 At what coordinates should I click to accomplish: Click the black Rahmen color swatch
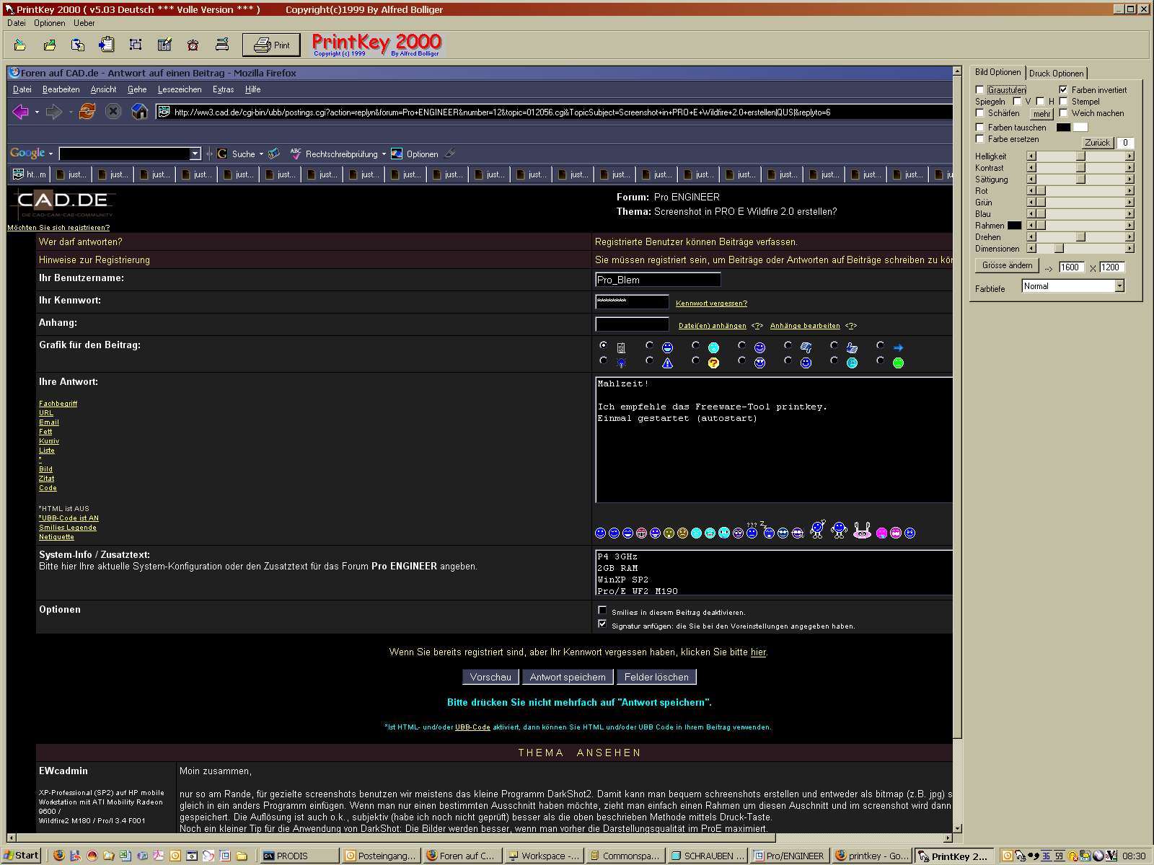pos(1014,226)
